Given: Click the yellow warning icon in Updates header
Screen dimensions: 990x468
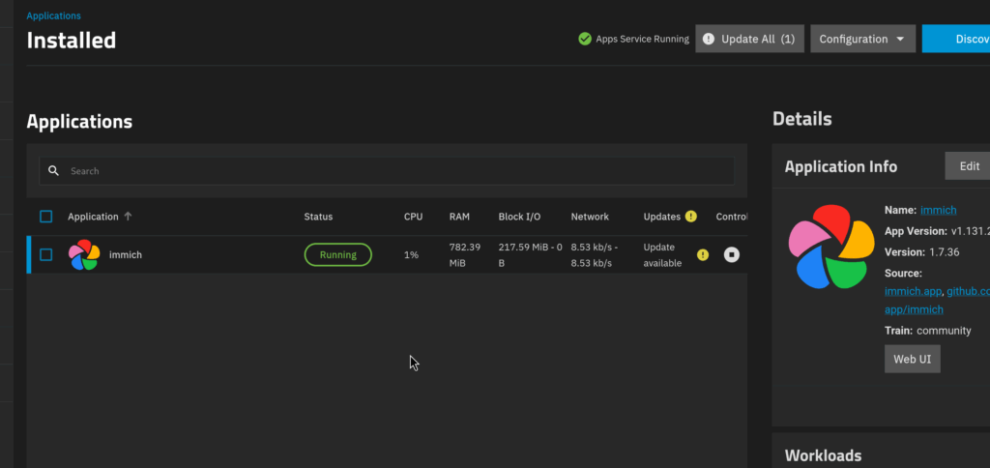Looking at the screenshot, I should (x=690, y=217).
